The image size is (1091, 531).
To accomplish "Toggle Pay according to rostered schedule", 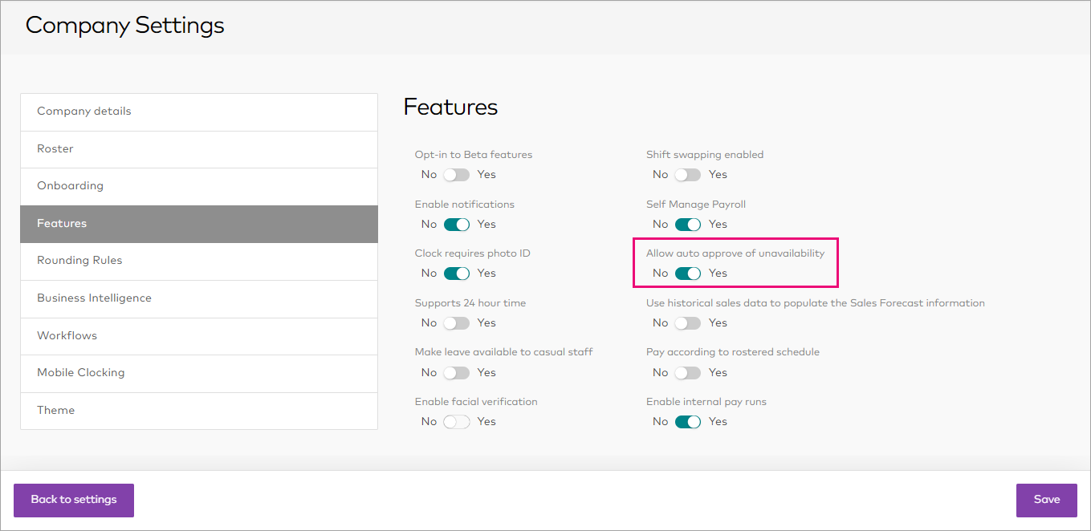I will tap(687, 373).
